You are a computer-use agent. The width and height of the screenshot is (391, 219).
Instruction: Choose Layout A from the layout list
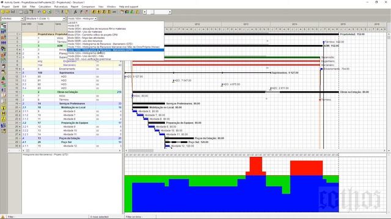pyautogui.click(x=115, y=23)
